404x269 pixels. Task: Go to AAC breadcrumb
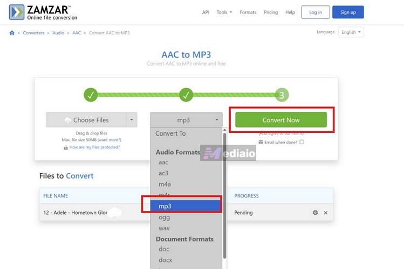point(77,33)
